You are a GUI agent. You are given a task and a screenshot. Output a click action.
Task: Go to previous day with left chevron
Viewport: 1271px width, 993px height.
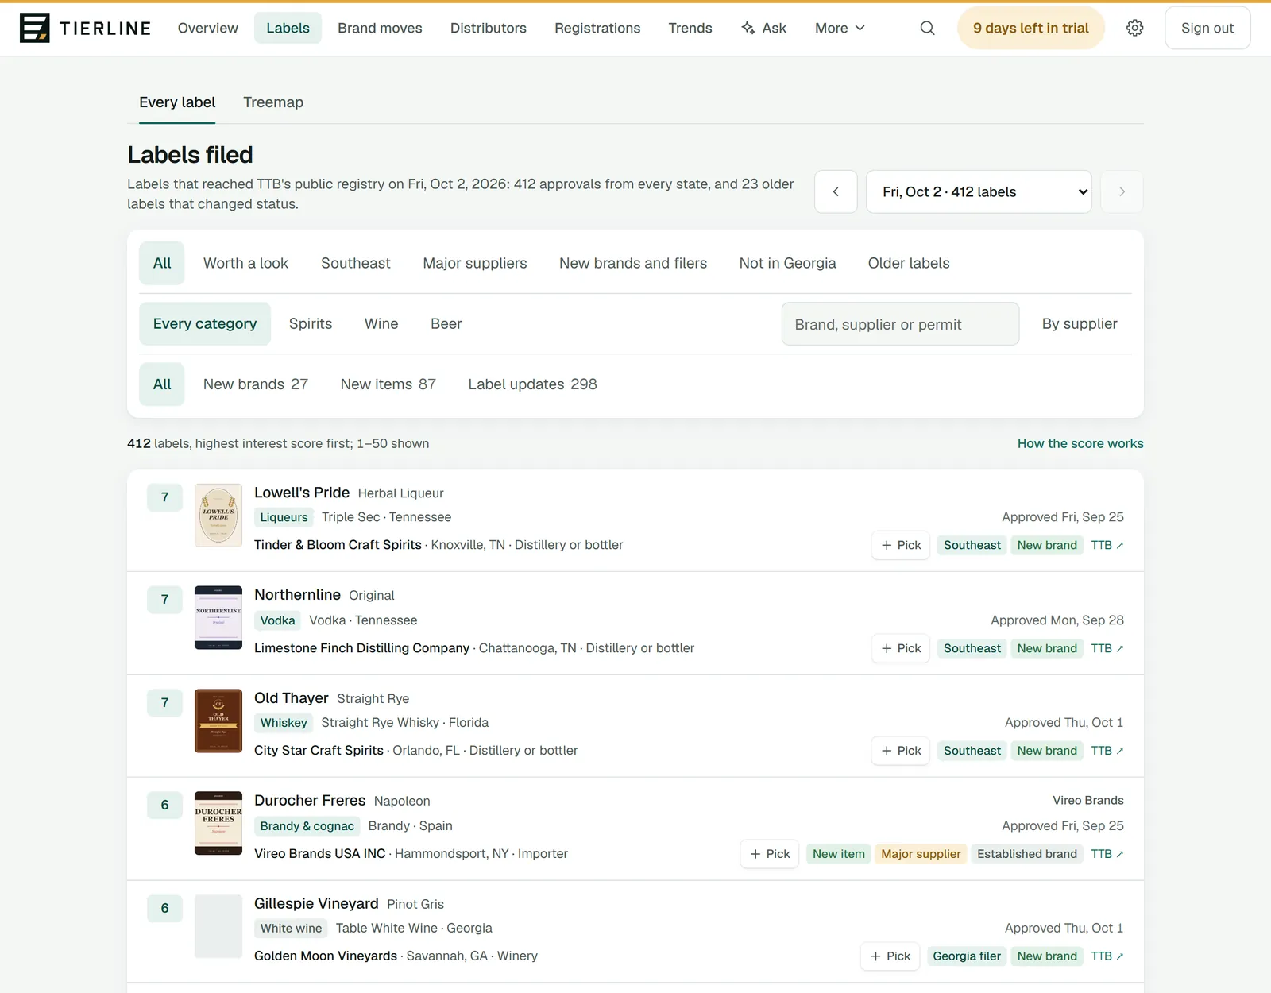click(836, 191)
